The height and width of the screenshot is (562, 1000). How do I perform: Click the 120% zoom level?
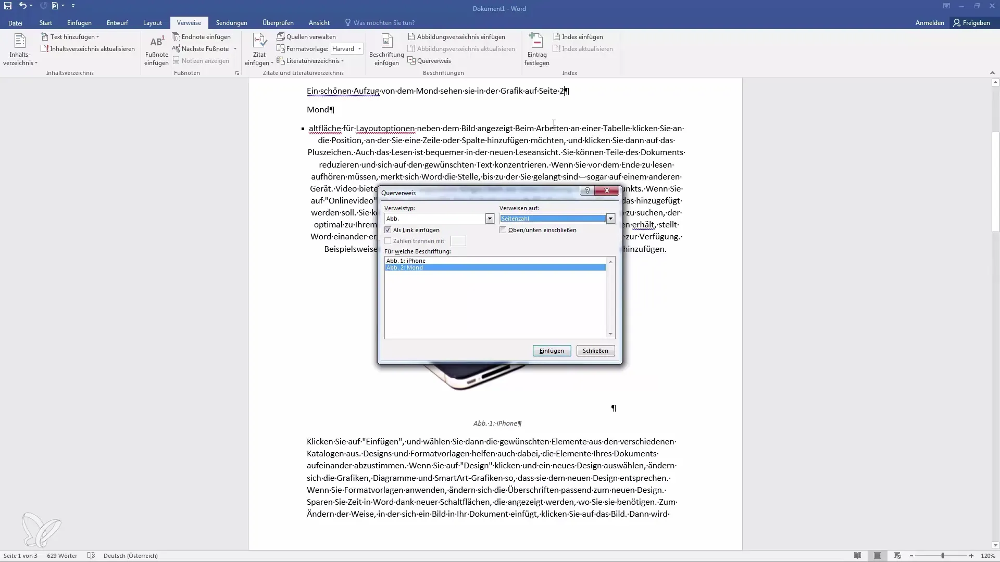[988, 556]
